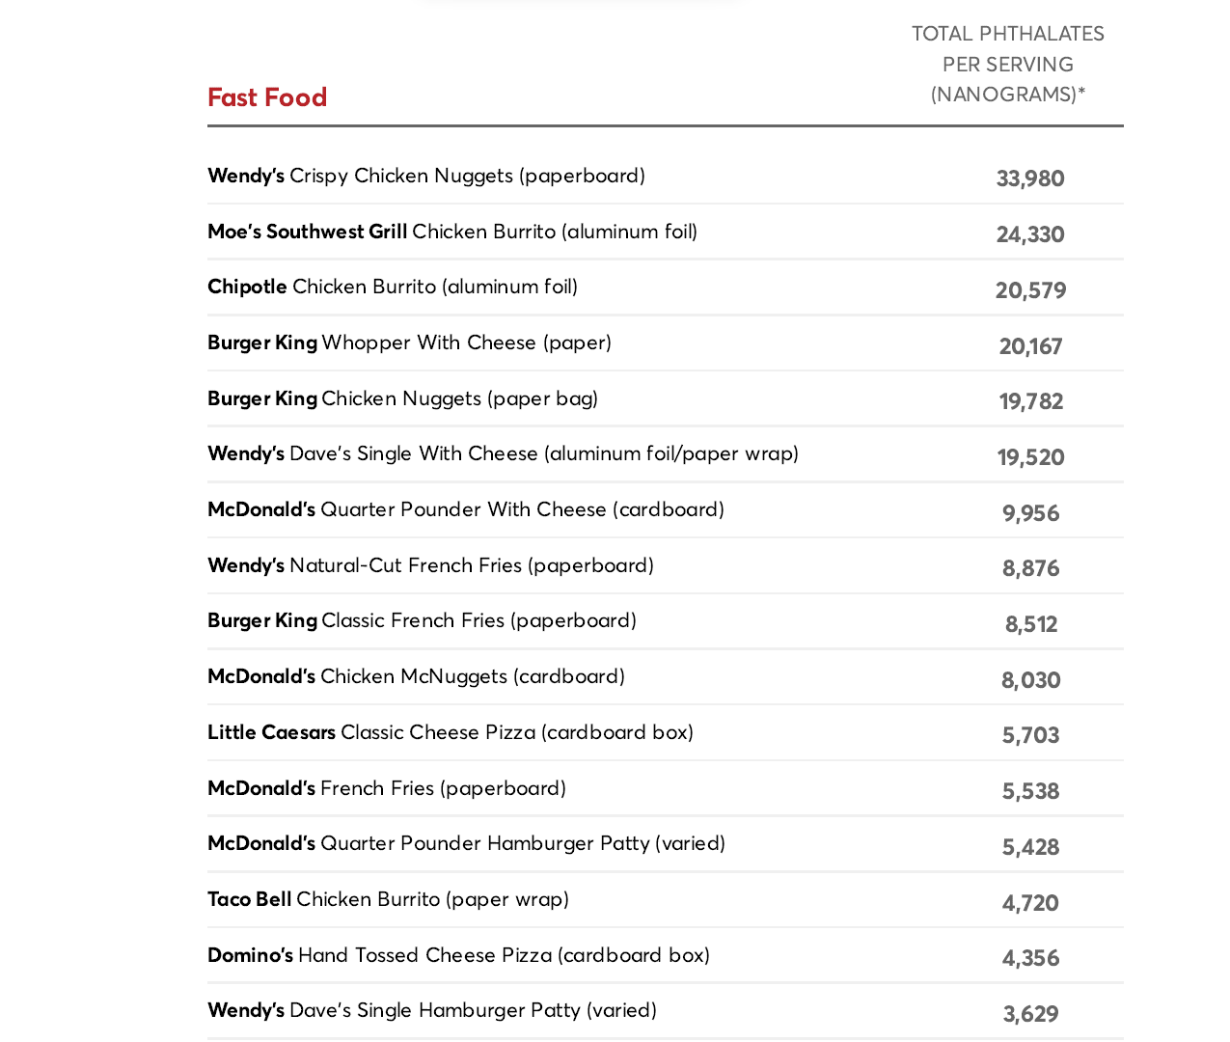
Task: Click McDonald's French Fries paperboard entry
Action: 387,788
